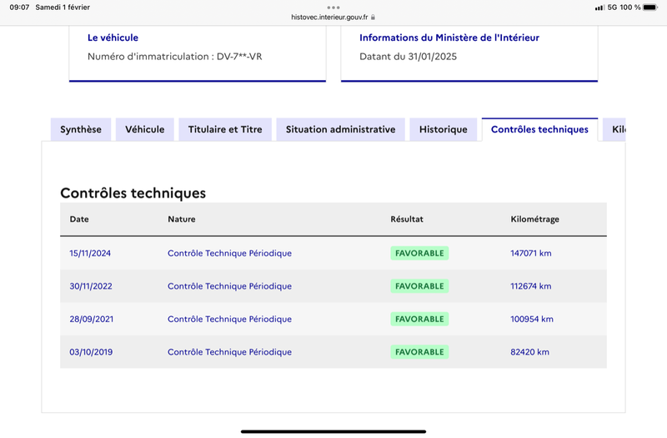Tap the lock icon beside the URL

(x=373, y=18)
